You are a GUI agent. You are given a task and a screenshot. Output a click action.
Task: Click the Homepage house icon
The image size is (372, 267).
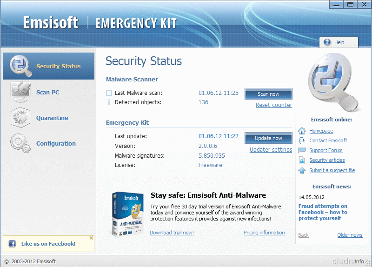302,131
